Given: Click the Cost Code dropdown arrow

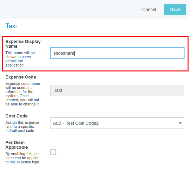Looking at the screenshot, I should (x=180, y=123).
